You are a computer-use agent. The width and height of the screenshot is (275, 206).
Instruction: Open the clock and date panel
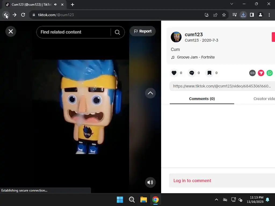point(255,200)
